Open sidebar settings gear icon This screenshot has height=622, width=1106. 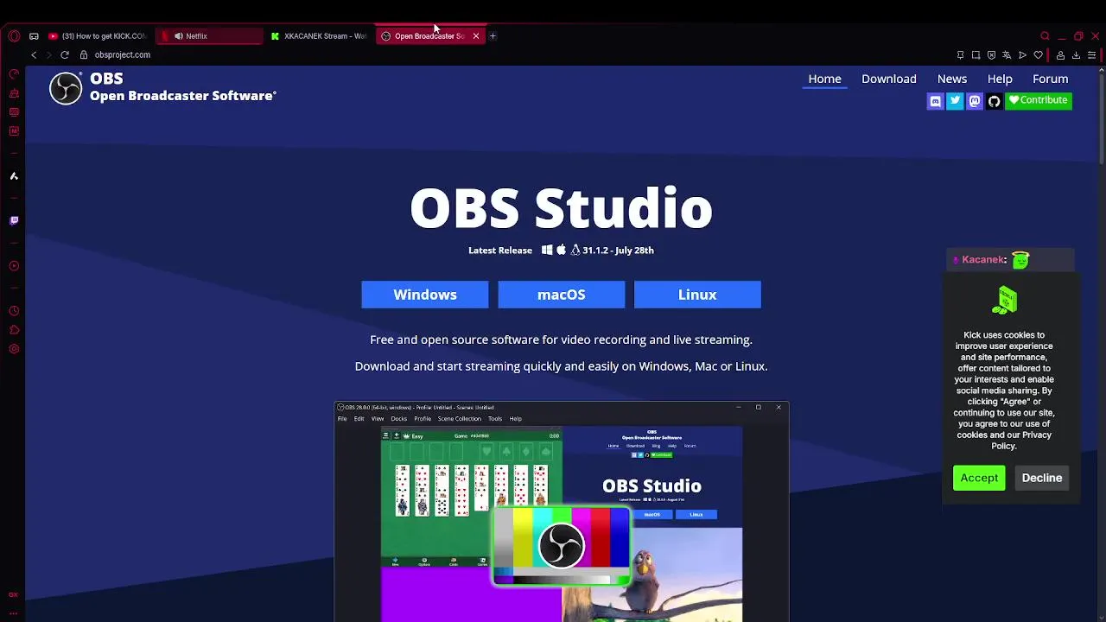14,349
